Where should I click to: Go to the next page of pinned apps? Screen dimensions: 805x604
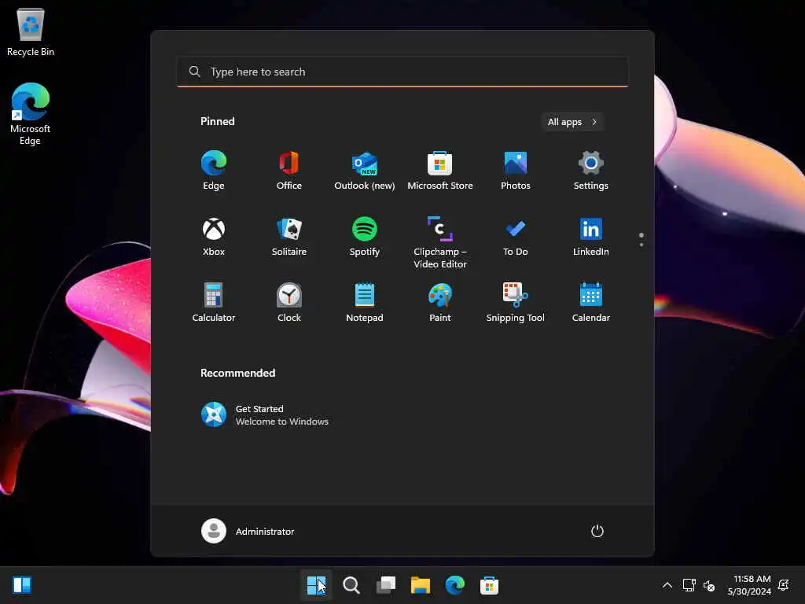pyautogui.click(x=641, y=245)
